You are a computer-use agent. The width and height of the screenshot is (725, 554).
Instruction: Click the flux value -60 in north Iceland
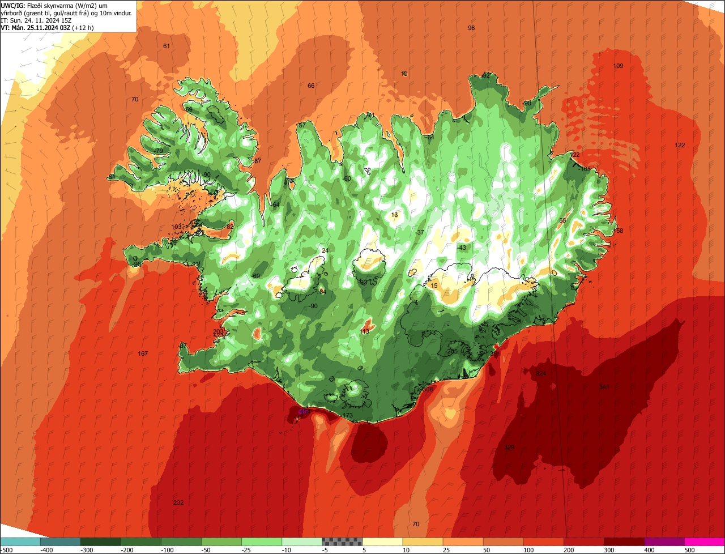(347, 178)
